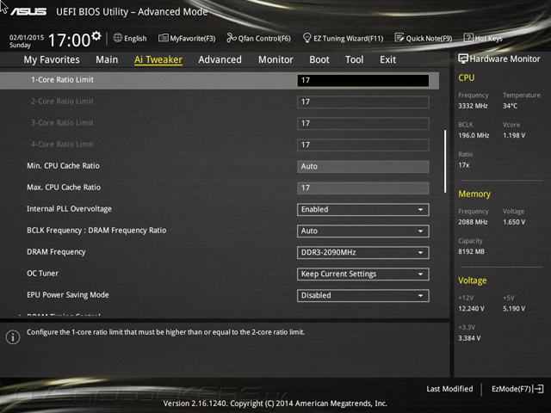Screen dimensions: 551x413
Task: Click CPU temperature value 34°C
Action: click(510, 106)
